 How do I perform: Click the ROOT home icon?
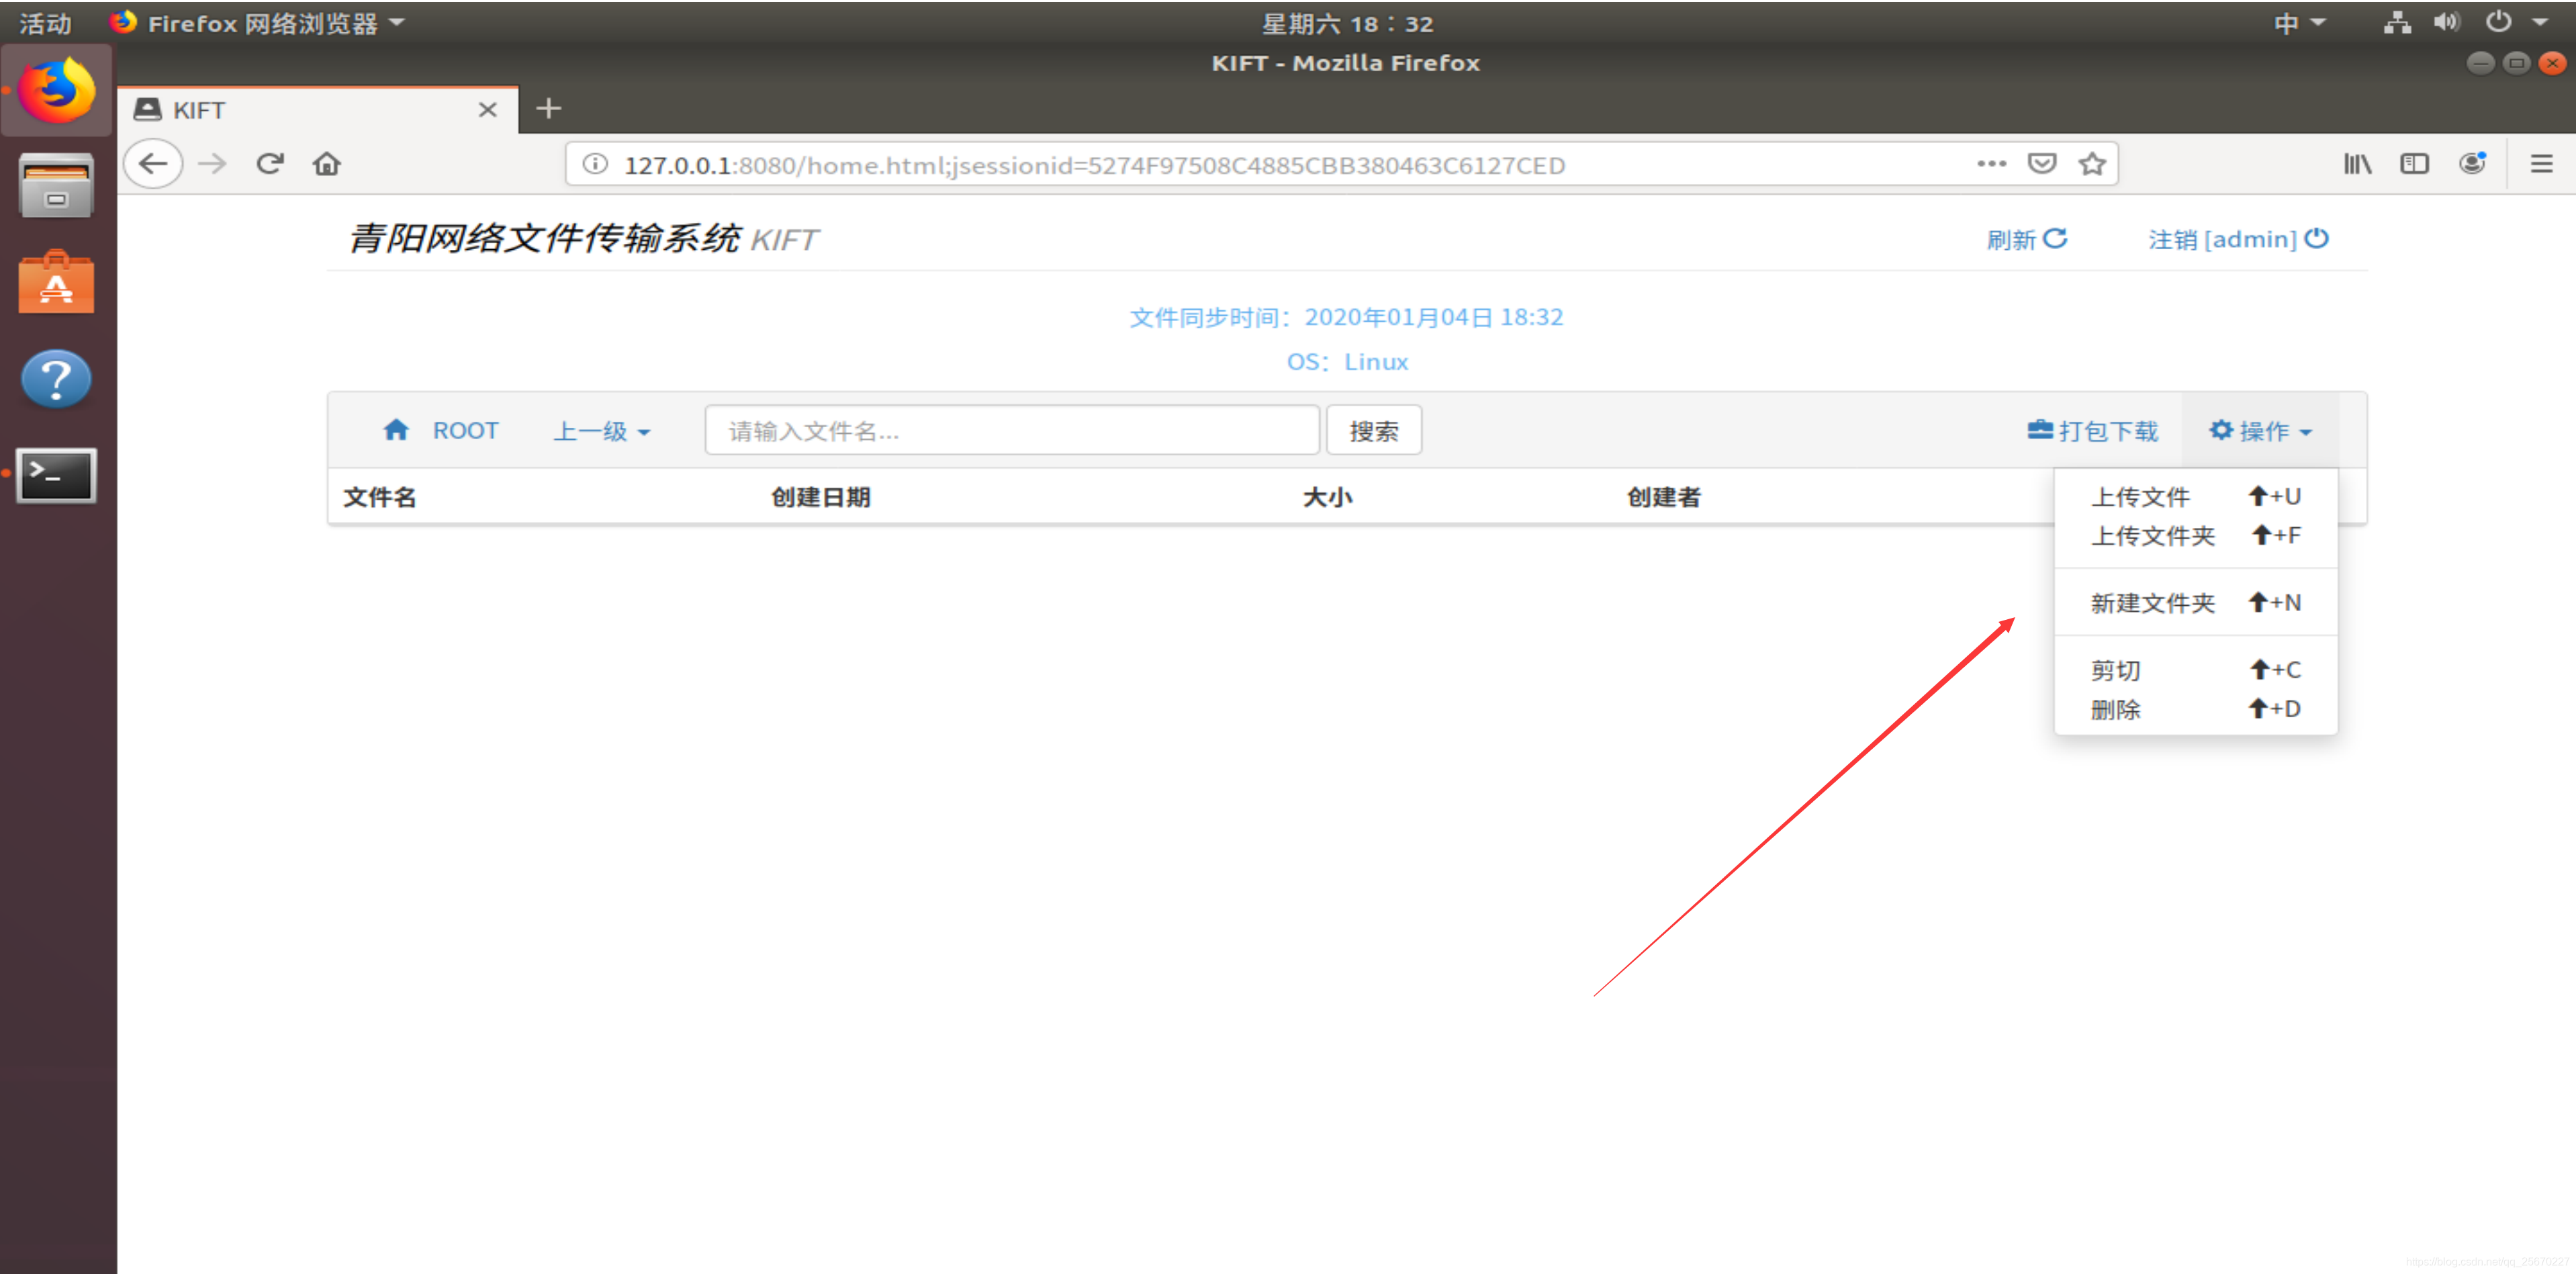(x=397, y=429)
